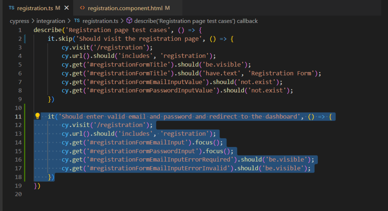Click the modified marker M on registration.ts tab
The image size is (388, 211).
(x=57, y=8)
